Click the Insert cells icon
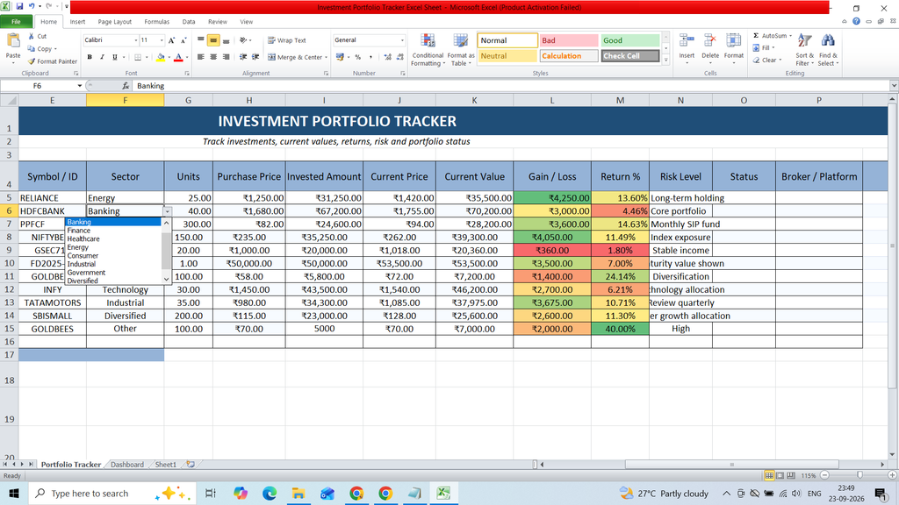 point(687,41)
